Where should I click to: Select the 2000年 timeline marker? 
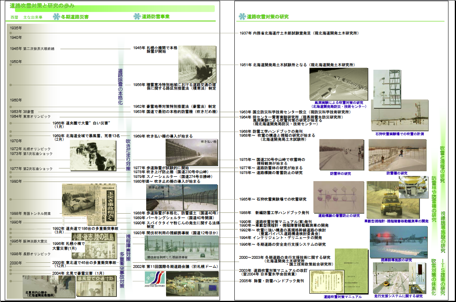pos(16,263)
